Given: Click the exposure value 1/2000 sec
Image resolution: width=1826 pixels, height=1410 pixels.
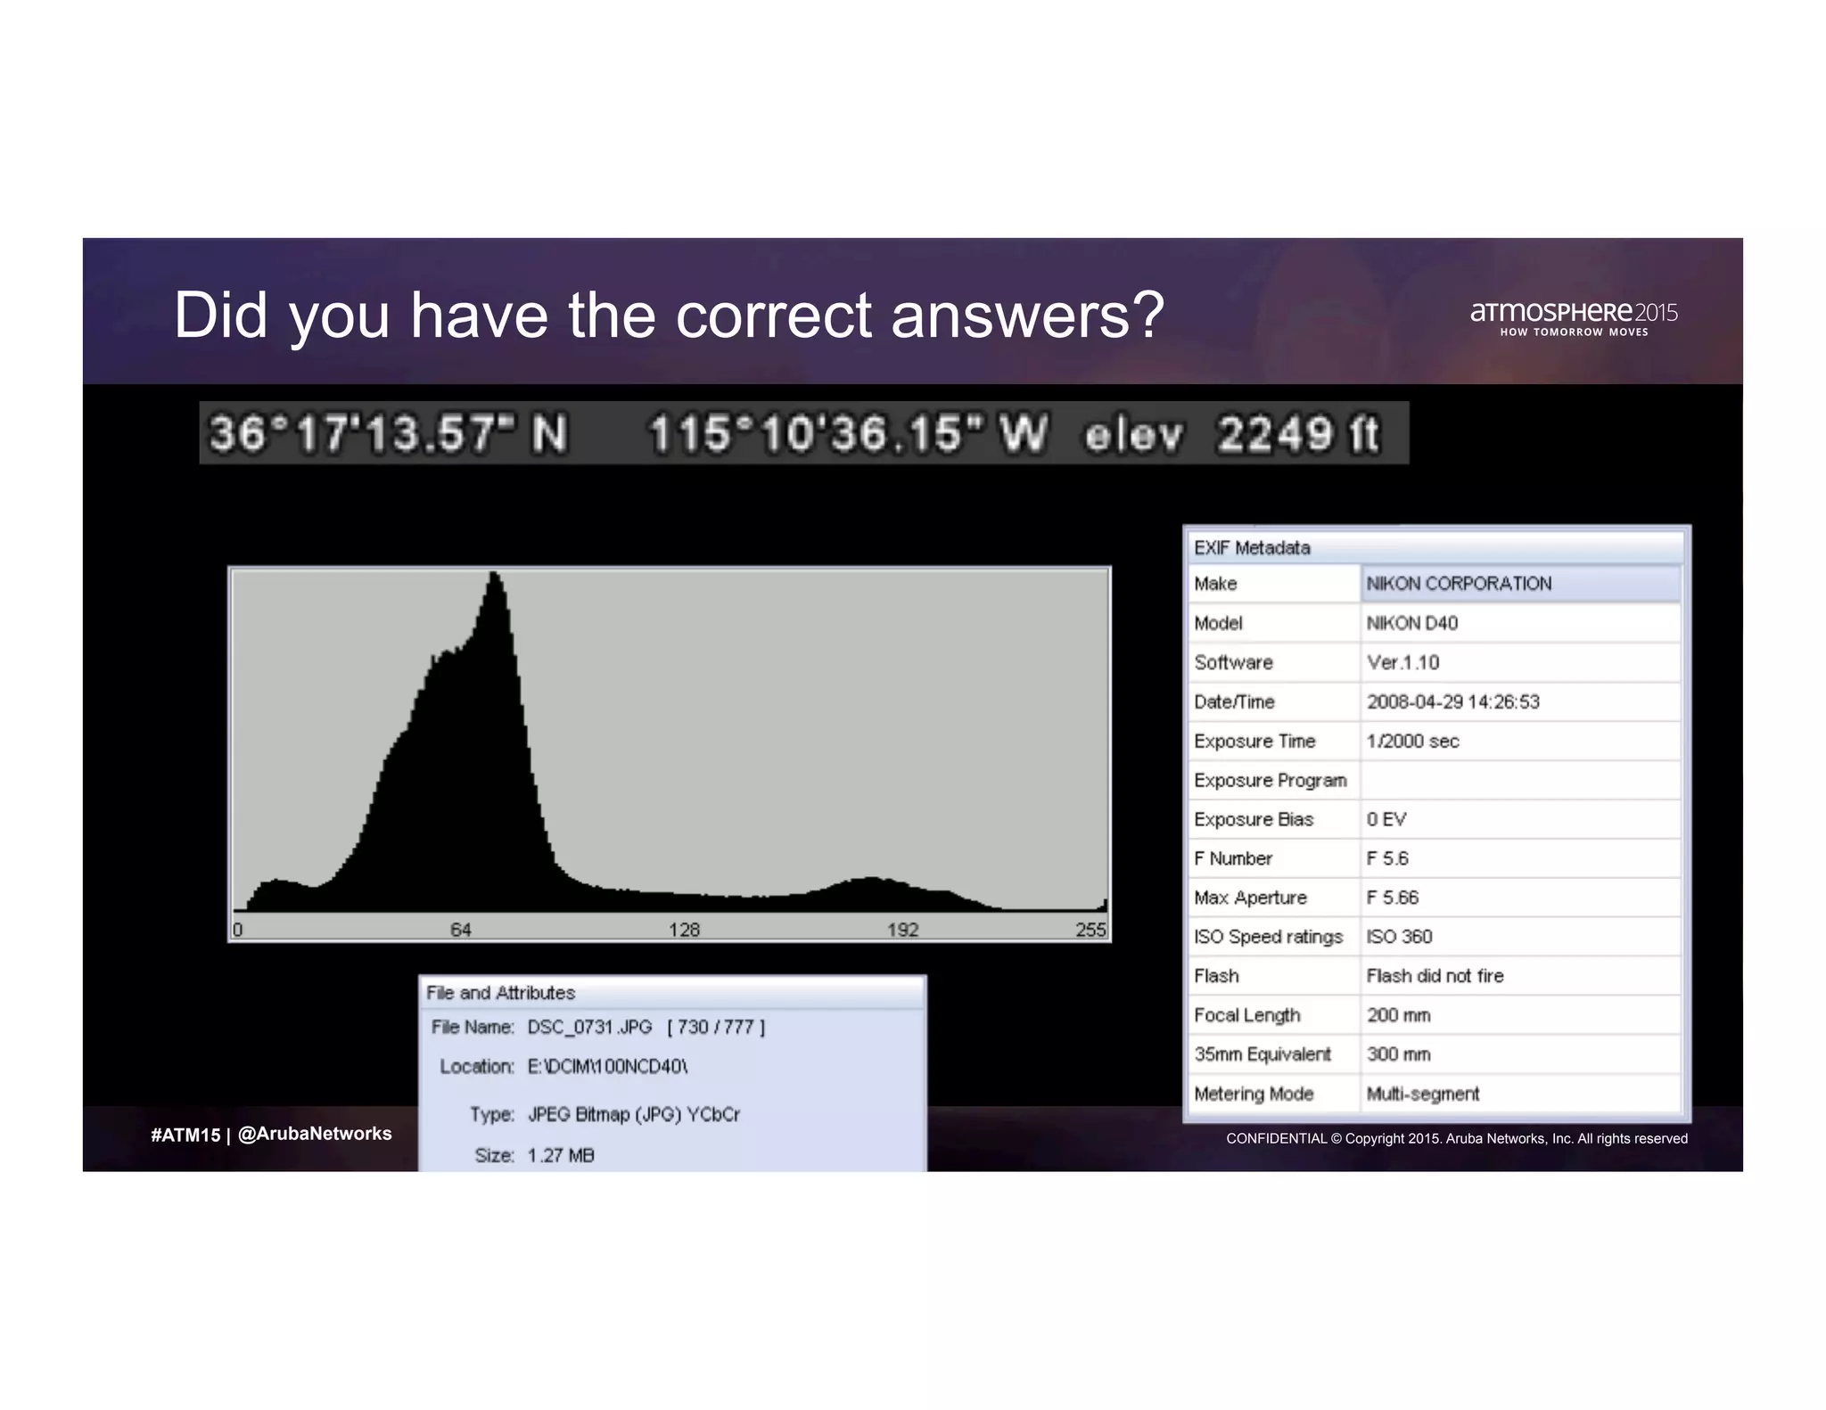Looking at the screenshot, I should pos(1412,741).
